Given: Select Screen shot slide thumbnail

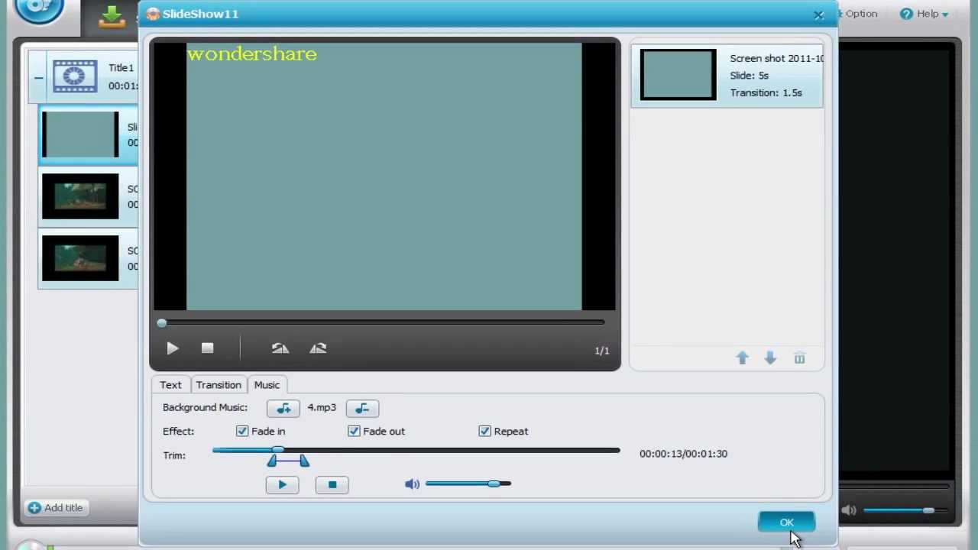Looking at the screenshot, I should pyautogui.click(x=678, y=75).
